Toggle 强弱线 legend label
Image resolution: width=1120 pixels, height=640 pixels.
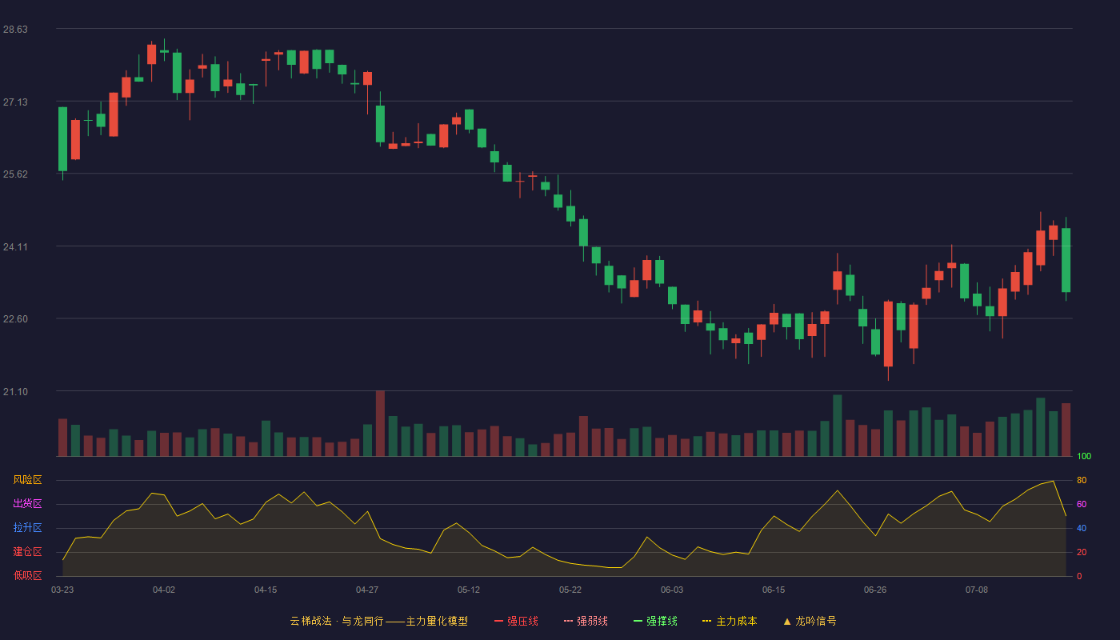pos(592,621)
